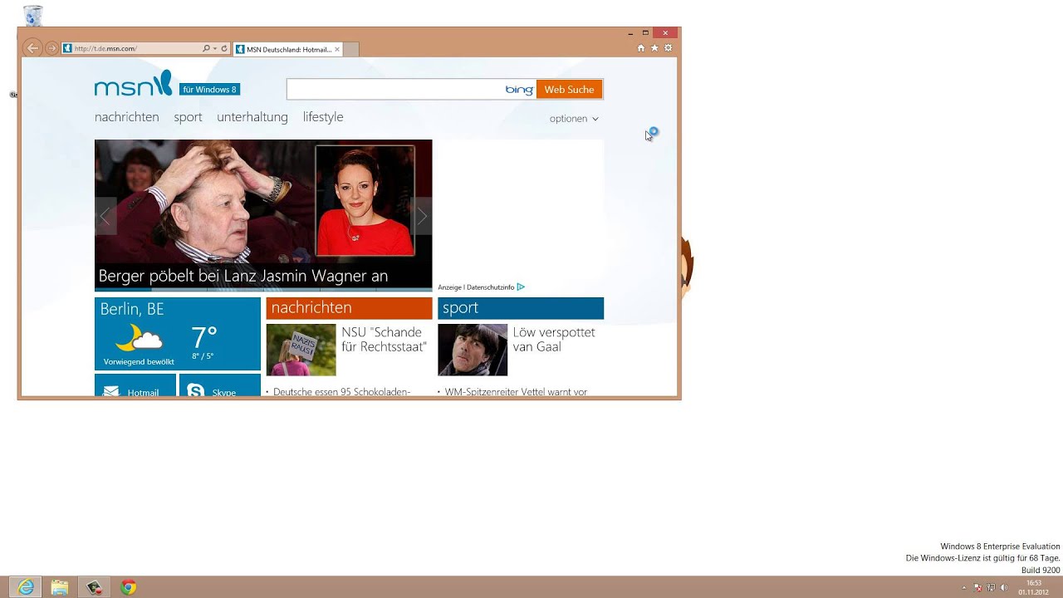Click the inset photo of woman in red
This screenshot has height=598, width=1063.
point(365,200)
